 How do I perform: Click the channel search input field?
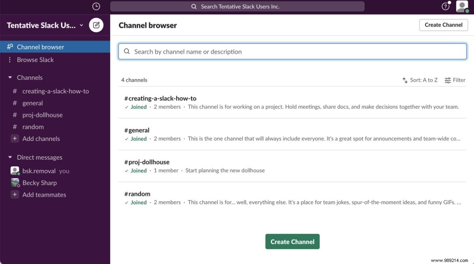tap(292, 52)
